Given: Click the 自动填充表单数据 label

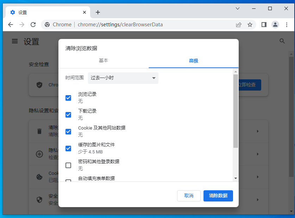Looking at the screenshot, I should tap(96, 178).
